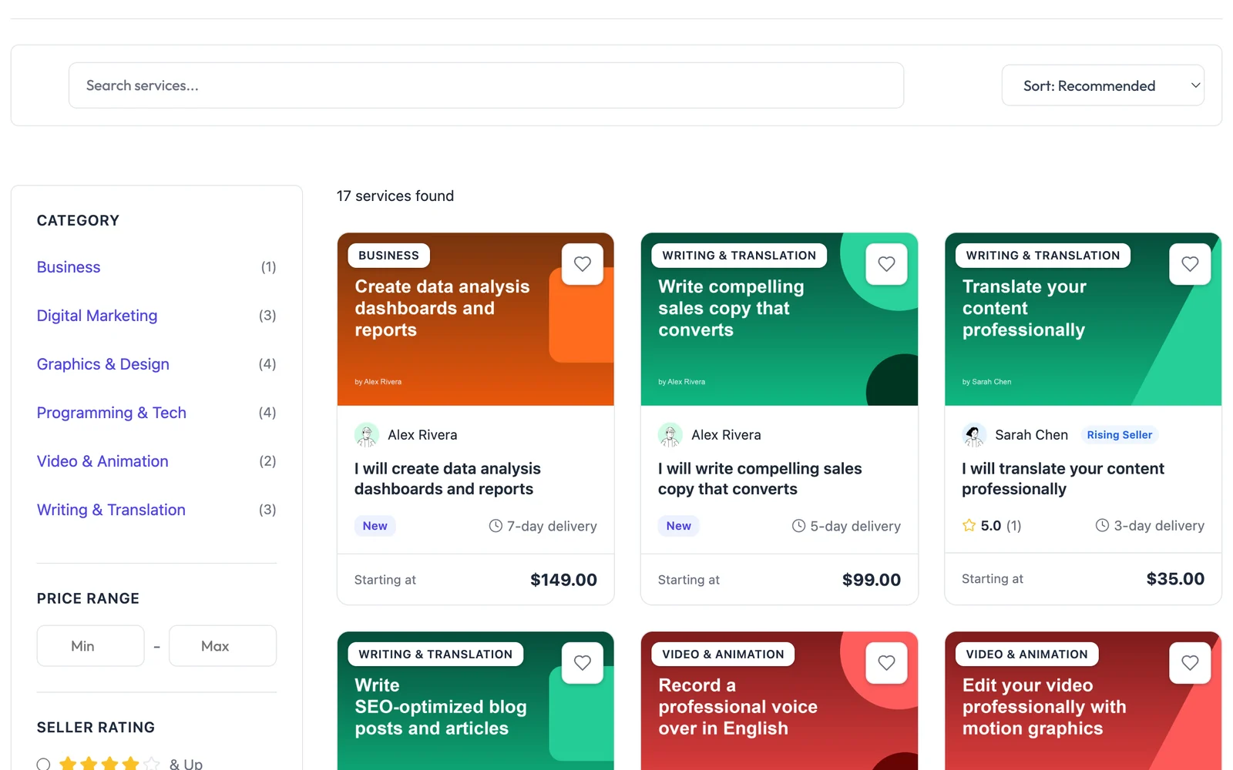Click the clock icon beside 5-day delivery
The height and width of the screenshot is (770, 1233).
pyautogui.click(x=799, y=526)
